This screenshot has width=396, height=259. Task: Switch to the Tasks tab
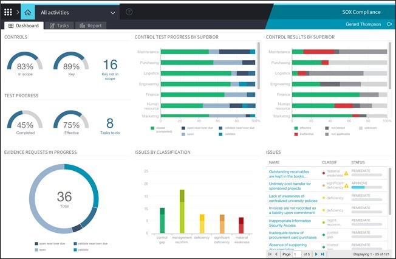click(60, 26)
